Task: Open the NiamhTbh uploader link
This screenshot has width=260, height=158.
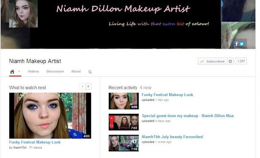Action: click(x=20, y=147)
